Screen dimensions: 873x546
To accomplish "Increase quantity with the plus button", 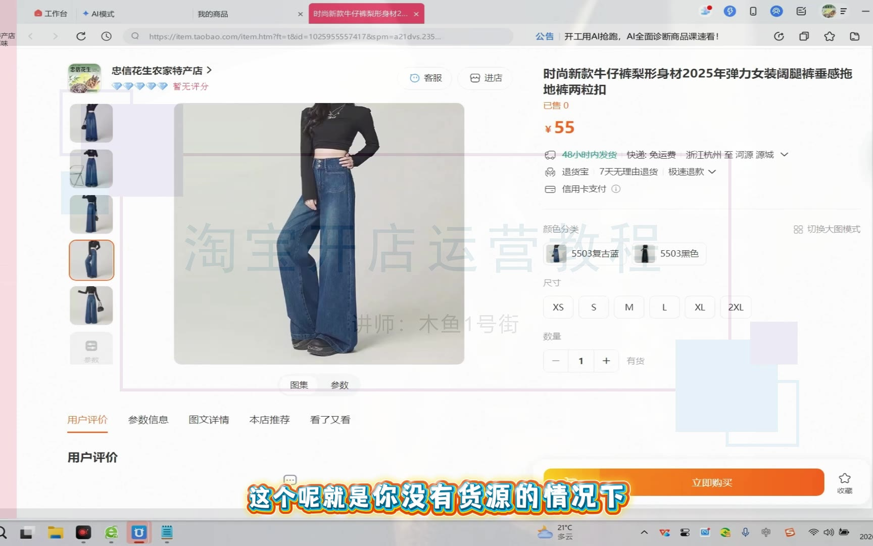I will pos(606,361).
